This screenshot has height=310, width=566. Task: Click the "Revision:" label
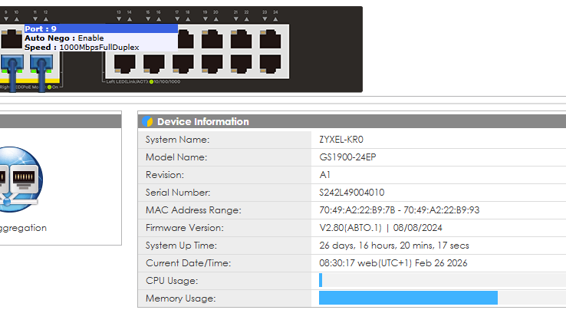(165, 175)
